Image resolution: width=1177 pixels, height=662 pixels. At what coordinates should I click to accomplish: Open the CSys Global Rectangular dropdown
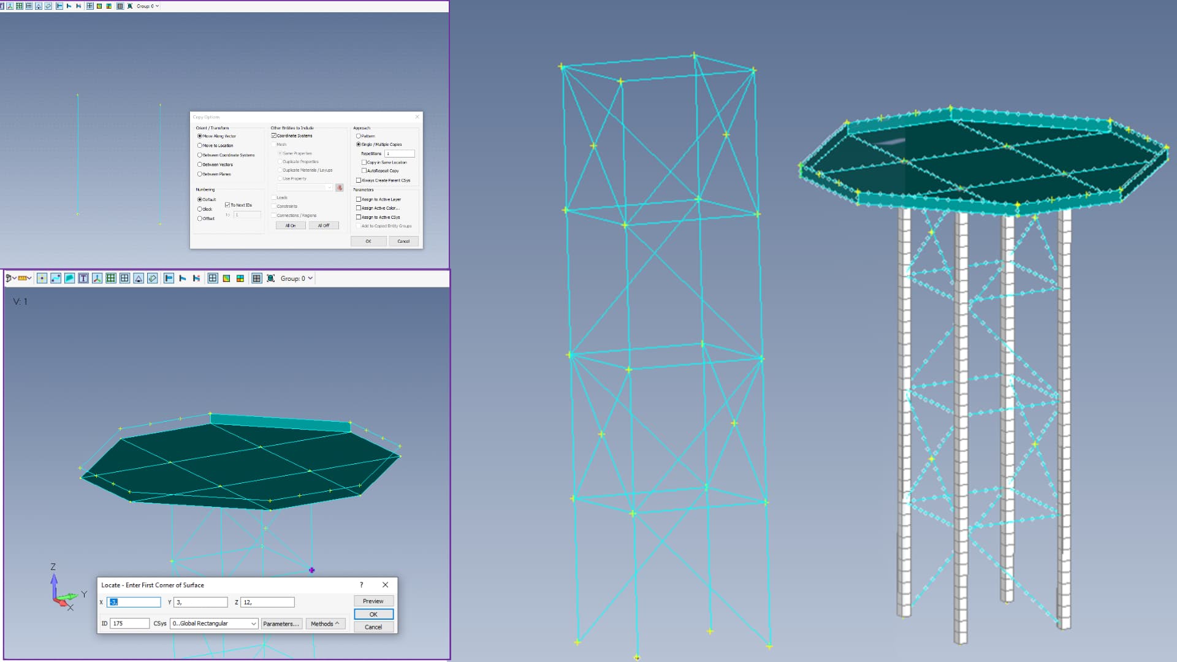coord(214,623)
